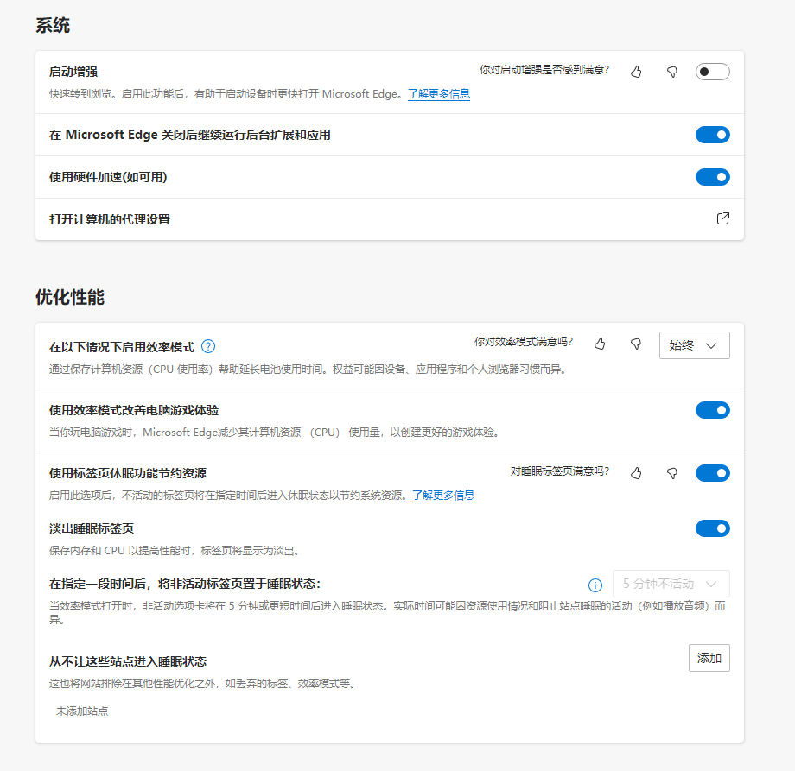
Task: Click 未添加站点 text
Action: [x=82, y=711]
